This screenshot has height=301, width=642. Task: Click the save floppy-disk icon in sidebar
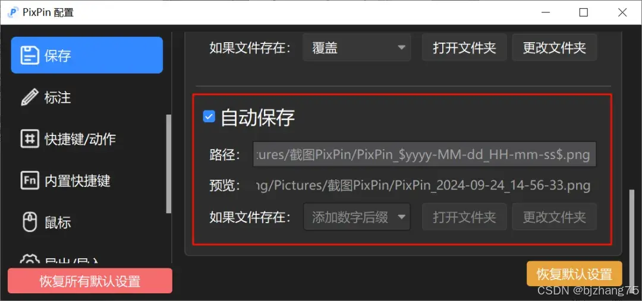(x=30, y=55)
